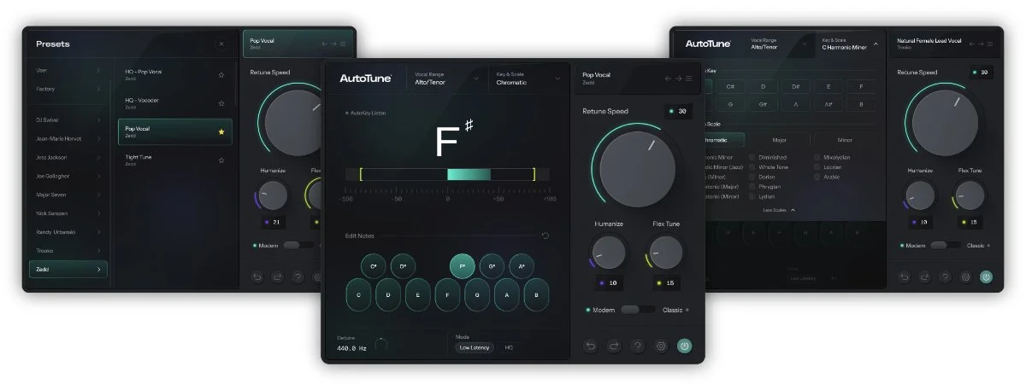Image resolution: width=1026 pixels, height=384 pixels.
Task: Open preset menu icon in right window header
Action: [990, 44]
